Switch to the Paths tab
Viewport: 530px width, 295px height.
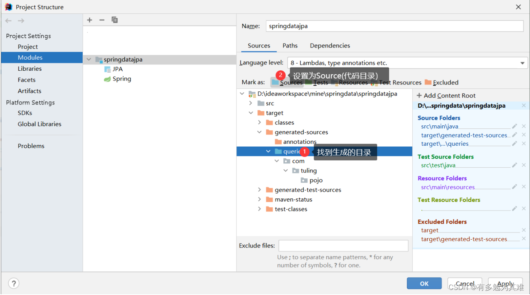point(290,46)
